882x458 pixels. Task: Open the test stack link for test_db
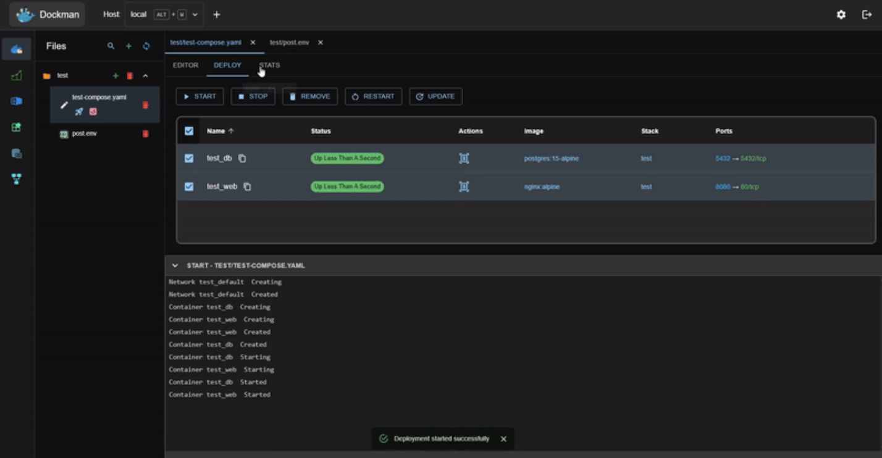click(x=646, y=159)
